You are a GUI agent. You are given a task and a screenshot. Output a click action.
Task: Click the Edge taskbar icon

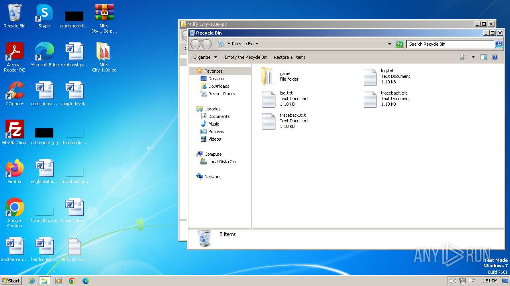(86, 281)
